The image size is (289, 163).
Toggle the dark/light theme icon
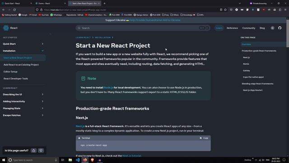pyautogui.click(x=272, y=28)
